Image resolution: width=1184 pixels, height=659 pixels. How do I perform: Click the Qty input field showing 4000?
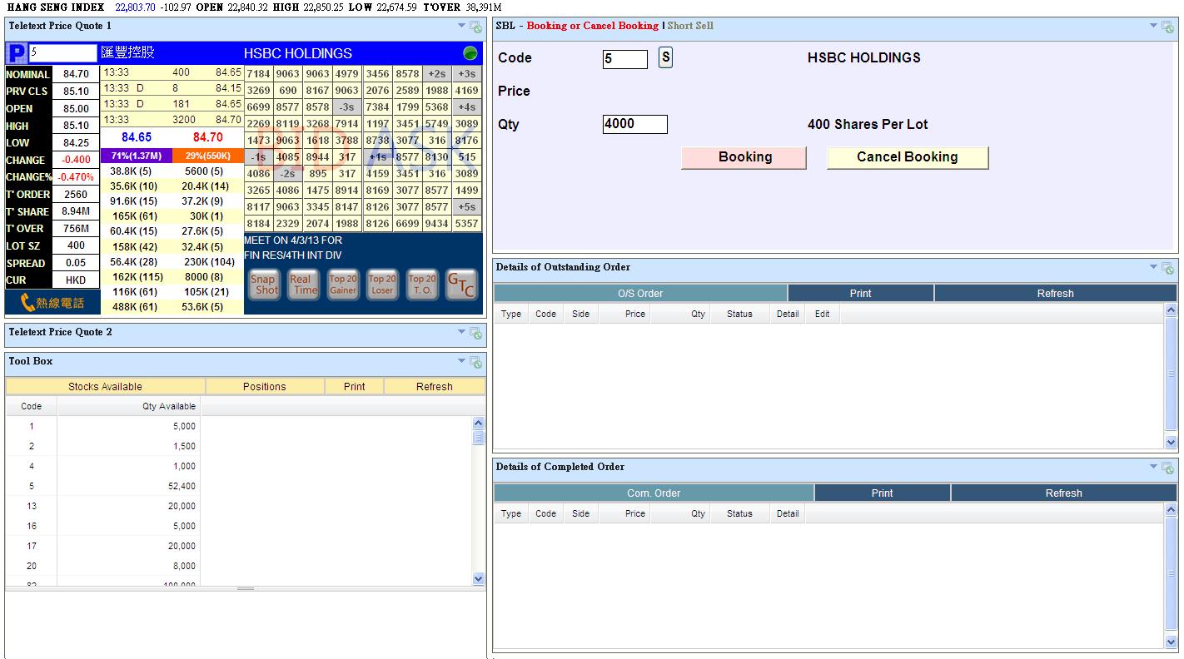634,124
